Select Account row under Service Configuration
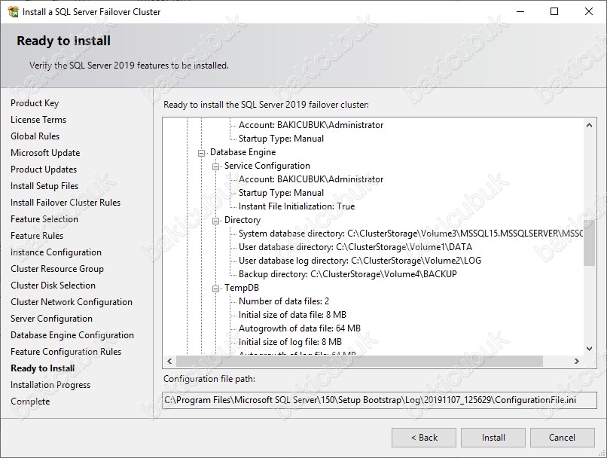The image size is (607, 458). (311, 179)
